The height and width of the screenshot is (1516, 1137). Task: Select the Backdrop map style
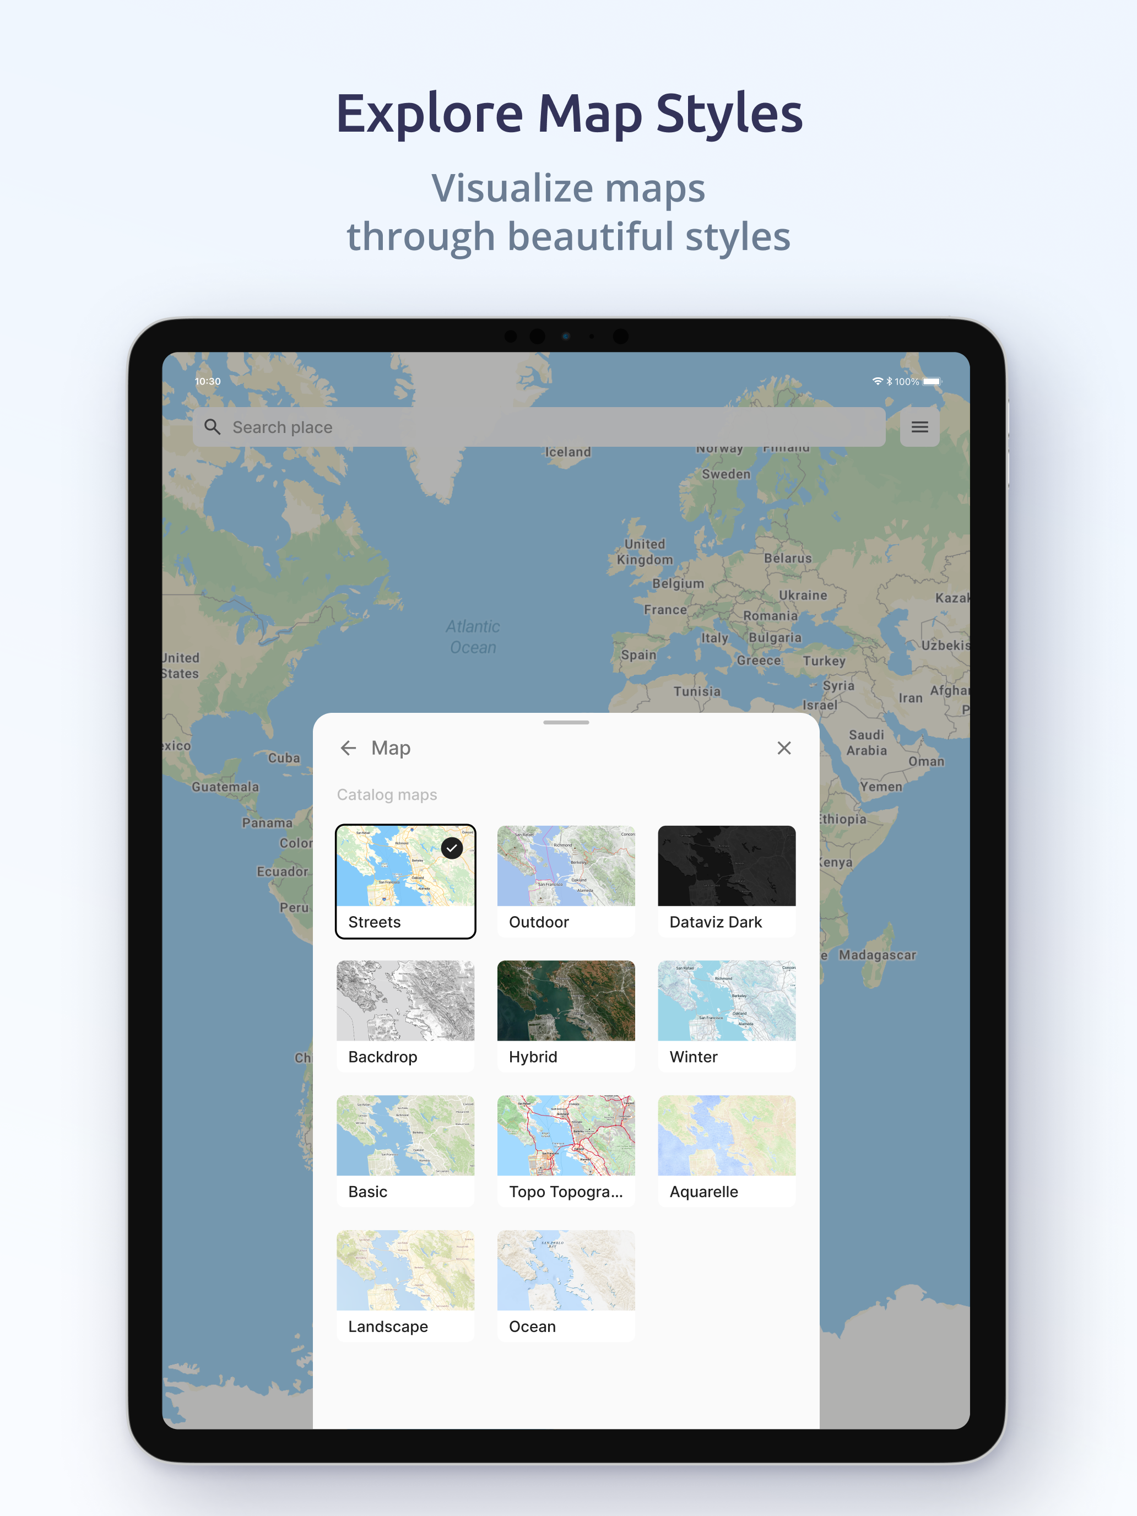coord(406,1016)
